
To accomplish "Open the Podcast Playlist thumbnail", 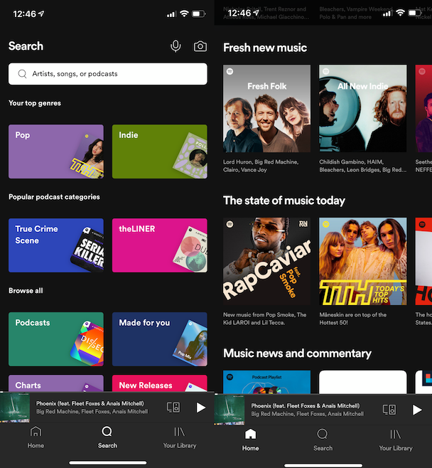I will [266, 382].
